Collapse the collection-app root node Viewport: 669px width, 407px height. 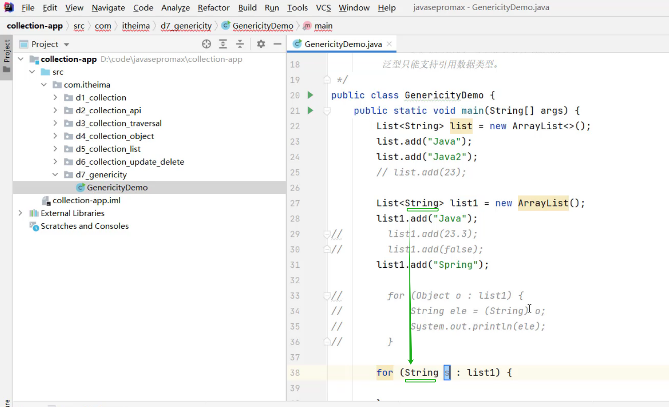[20, 59]
